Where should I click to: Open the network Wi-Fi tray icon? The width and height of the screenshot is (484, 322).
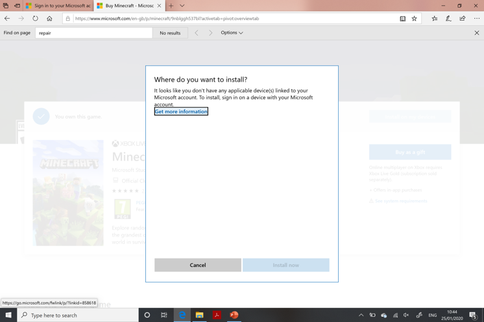point(395,315)
